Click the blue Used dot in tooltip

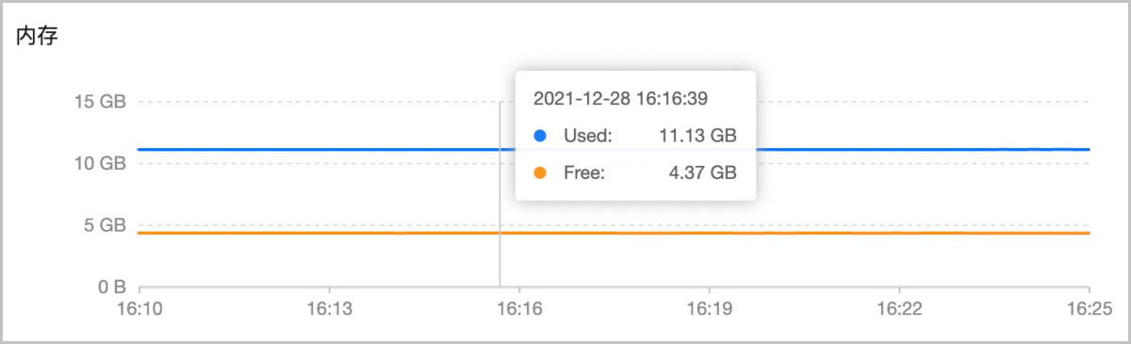tap(540, 136)
